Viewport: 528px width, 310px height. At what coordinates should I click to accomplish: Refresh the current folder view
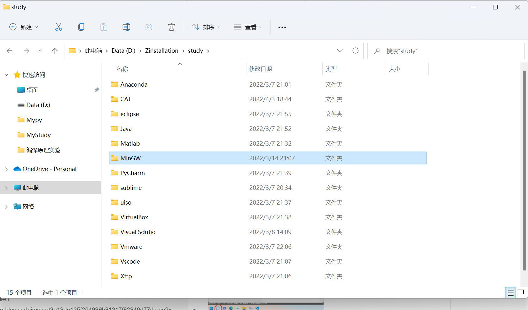356,51
